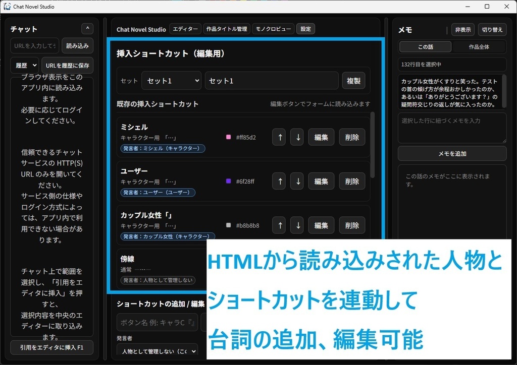The image size is (517, 365).
Task: Open the セット1 set dropdown
Action: (172, 81)
